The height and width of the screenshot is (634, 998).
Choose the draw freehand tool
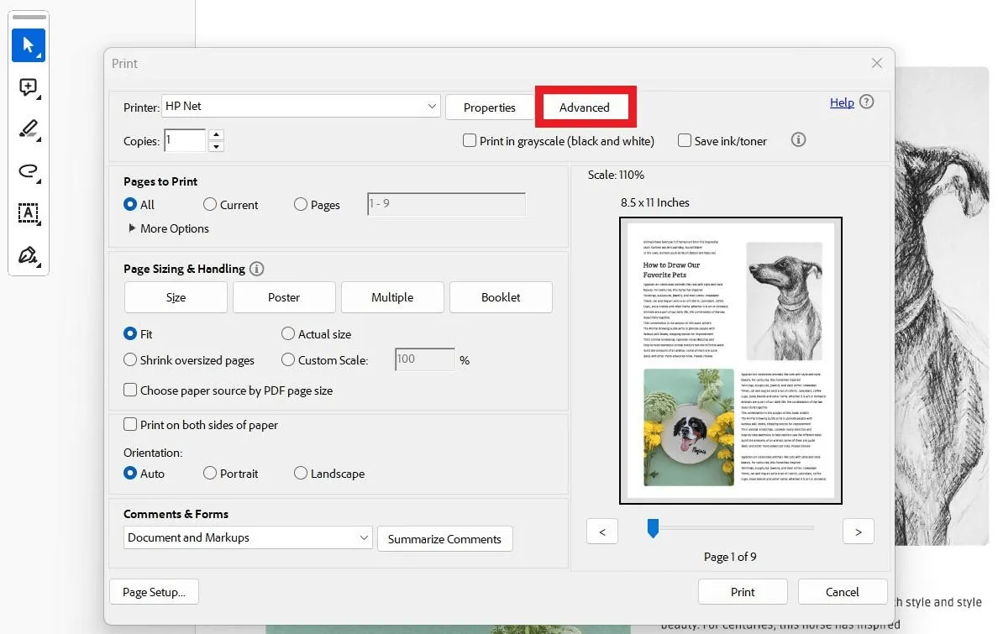pos(28,171)
